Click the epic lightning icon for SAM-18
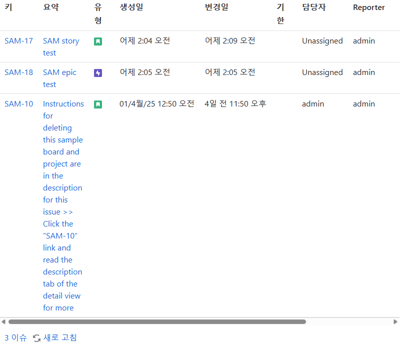This screenshot has width=400, height=345. click(x=98, y=73)
